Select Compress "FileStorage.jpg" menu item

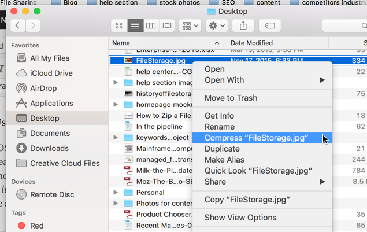click(x=256, y=138)
